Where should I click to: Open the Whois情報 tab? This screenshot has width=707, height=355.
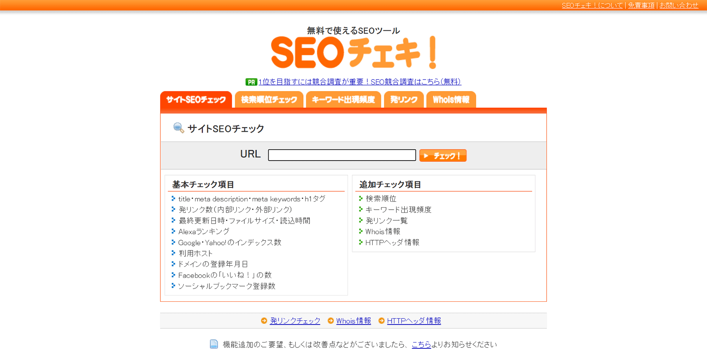451,100
